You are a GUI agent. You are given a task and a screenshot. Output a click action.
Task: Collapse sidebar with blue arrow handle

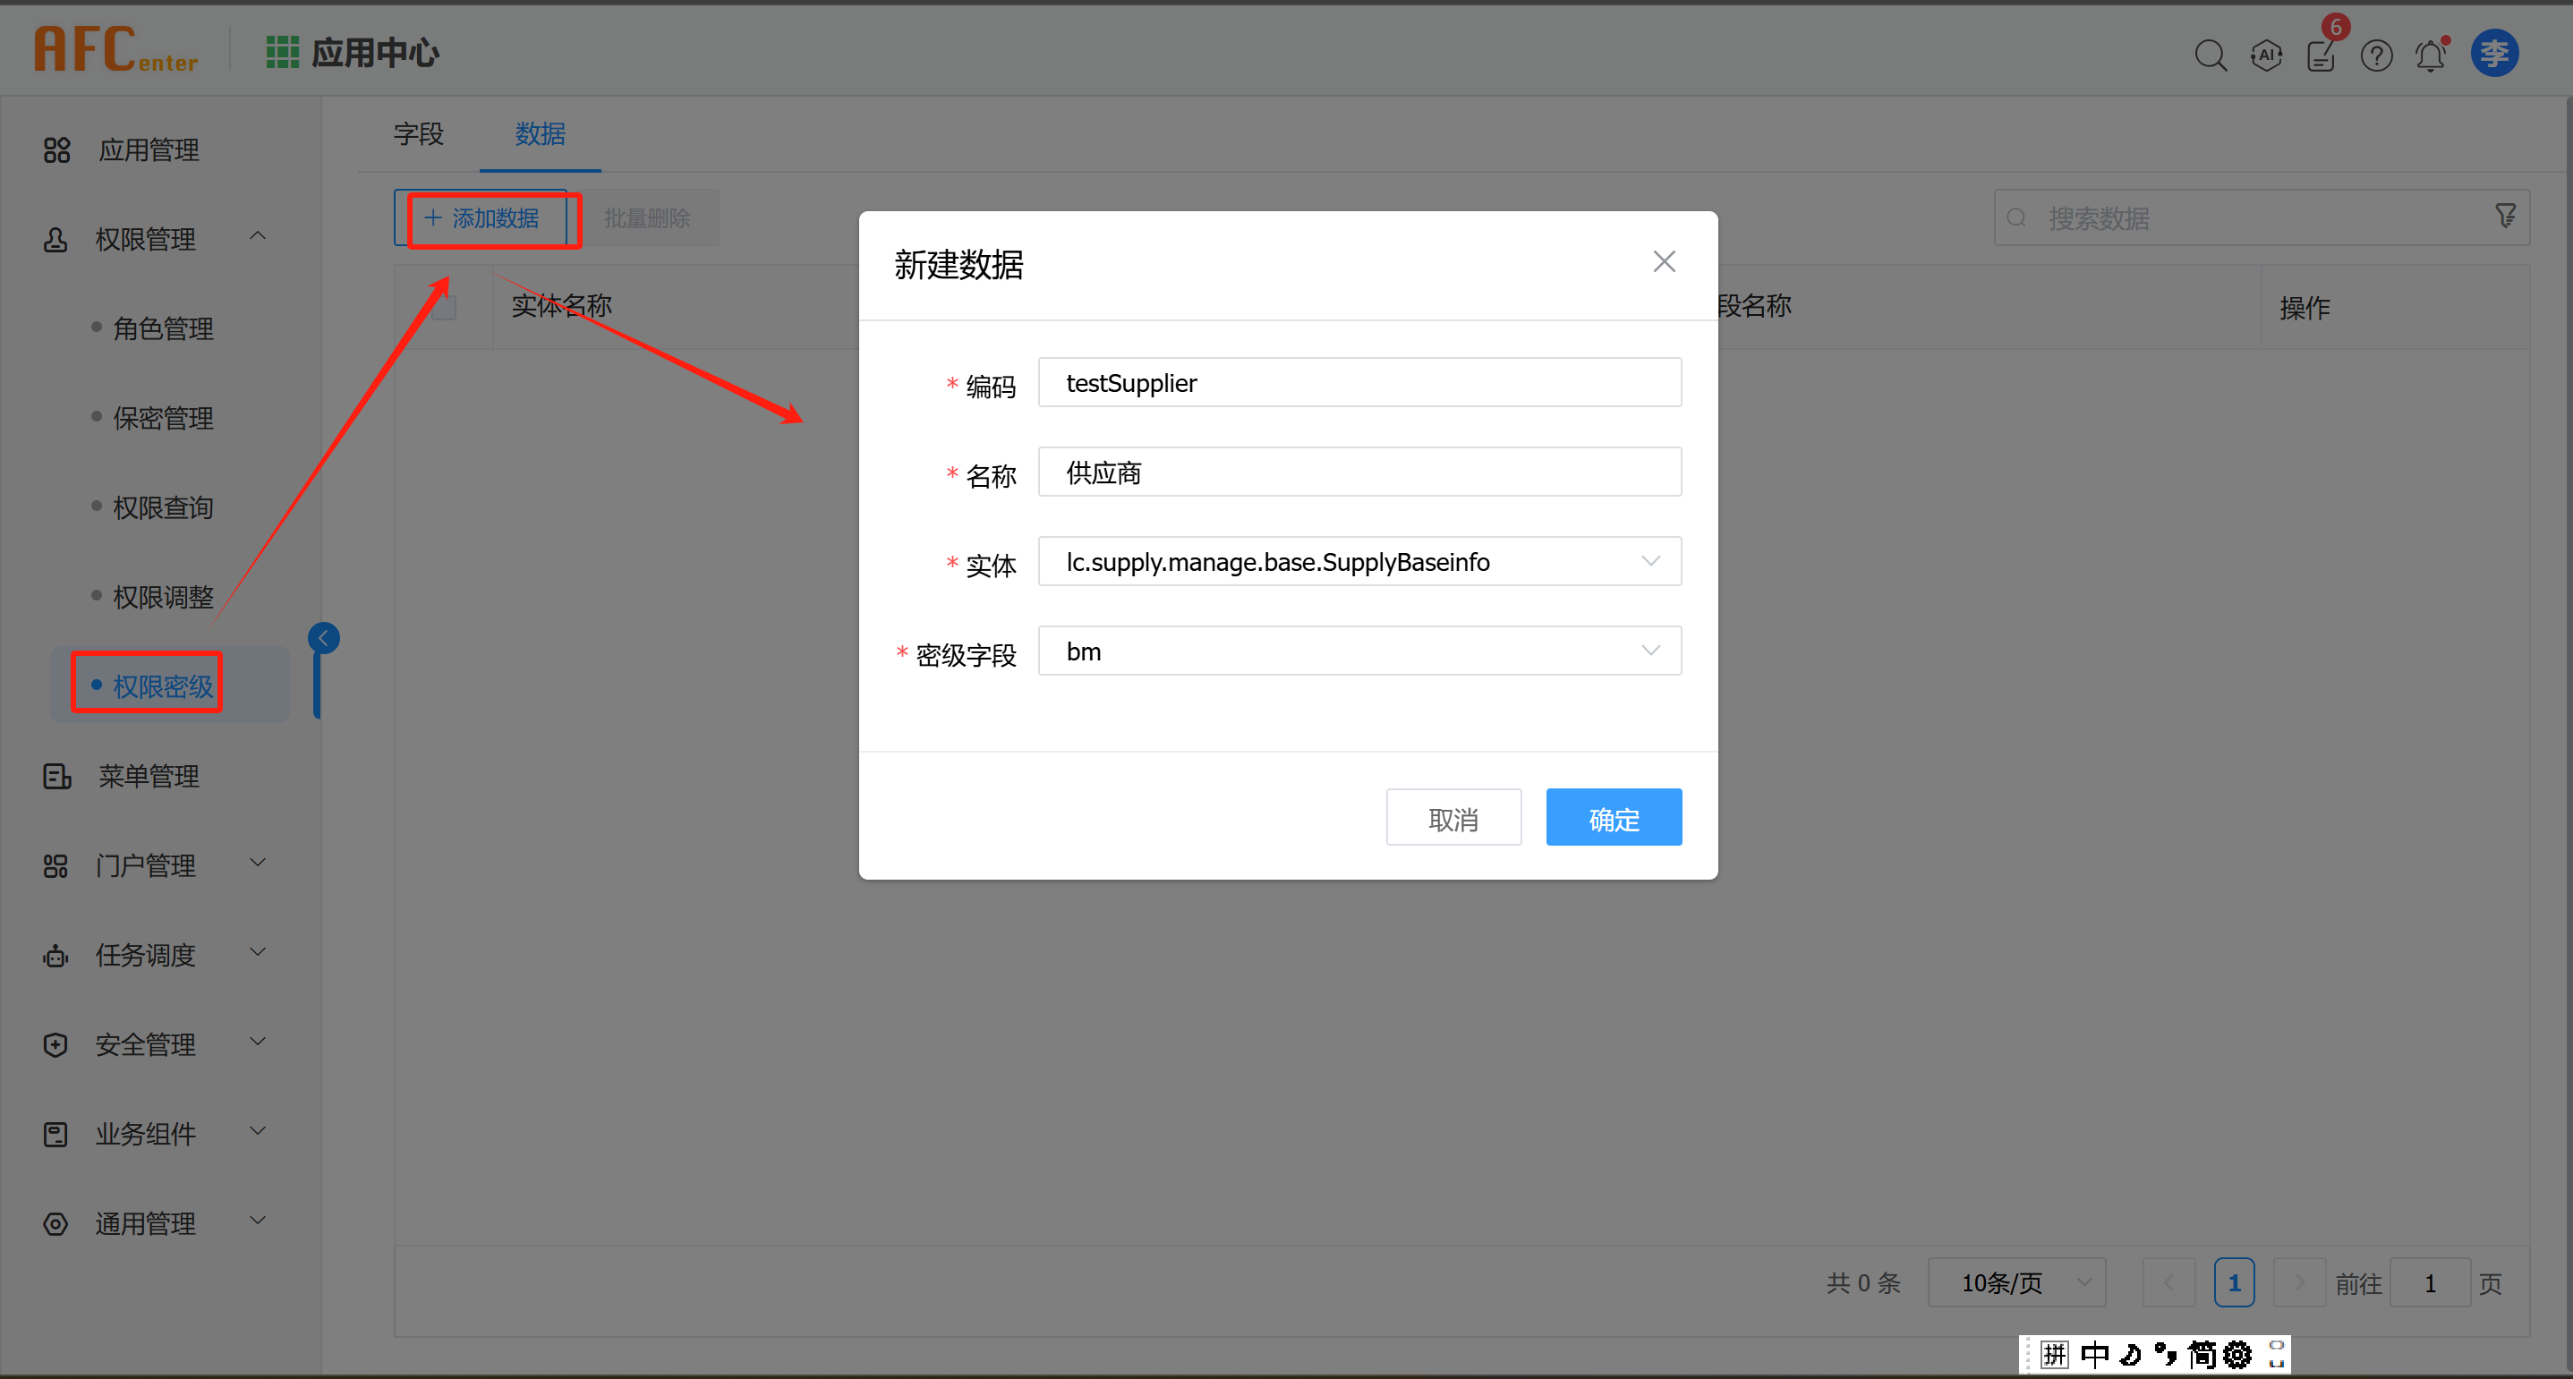point(324,637)
